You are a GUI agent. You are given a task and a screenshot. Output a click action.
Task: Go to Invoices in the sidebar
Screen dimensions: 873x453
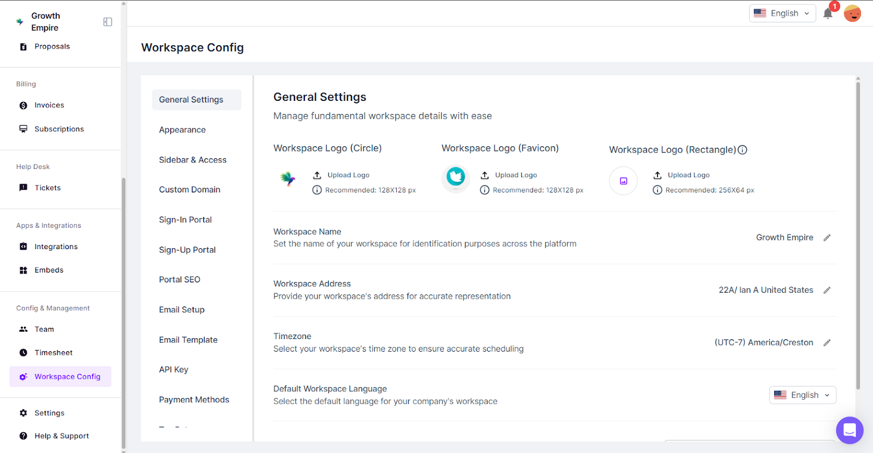coord(49,105)
